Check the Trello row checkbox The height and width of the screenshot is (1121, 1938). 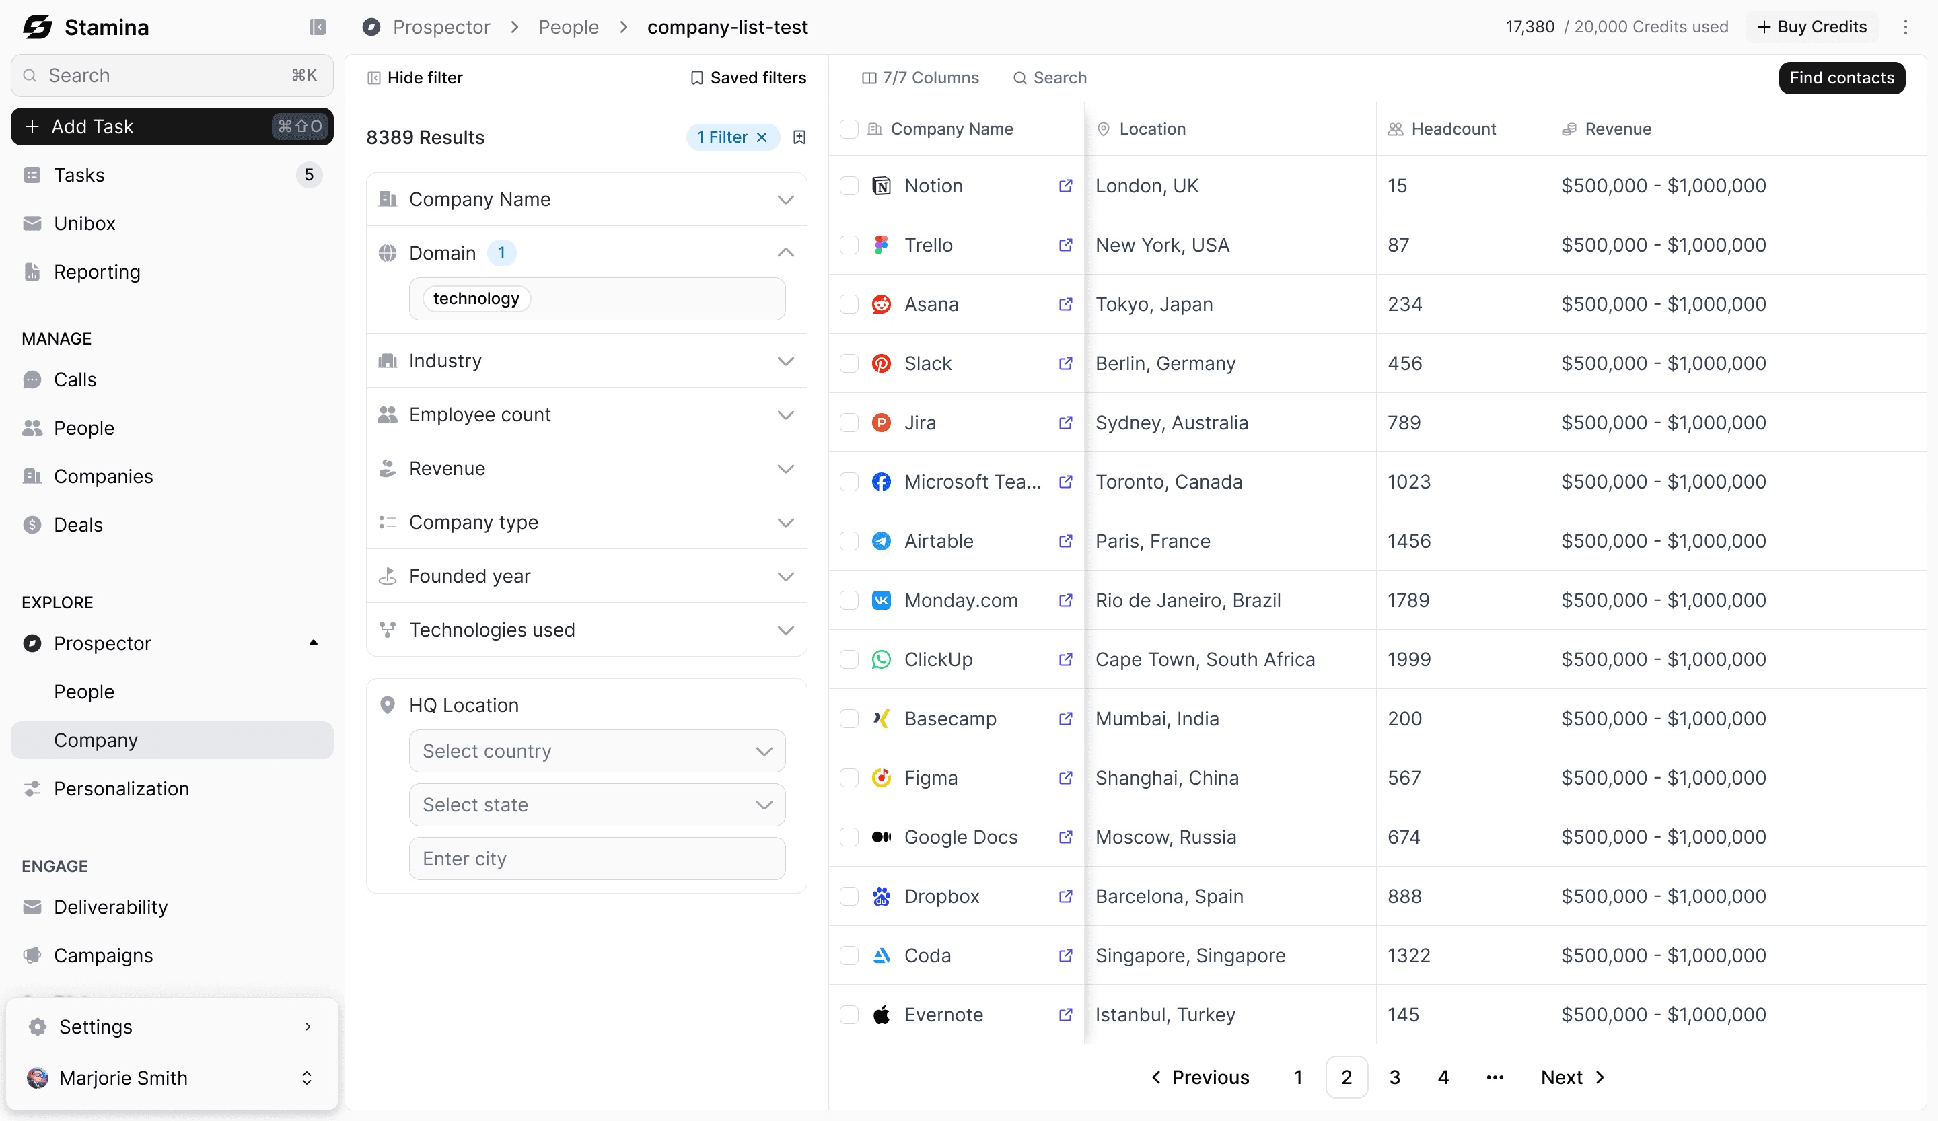coord(849,246)
